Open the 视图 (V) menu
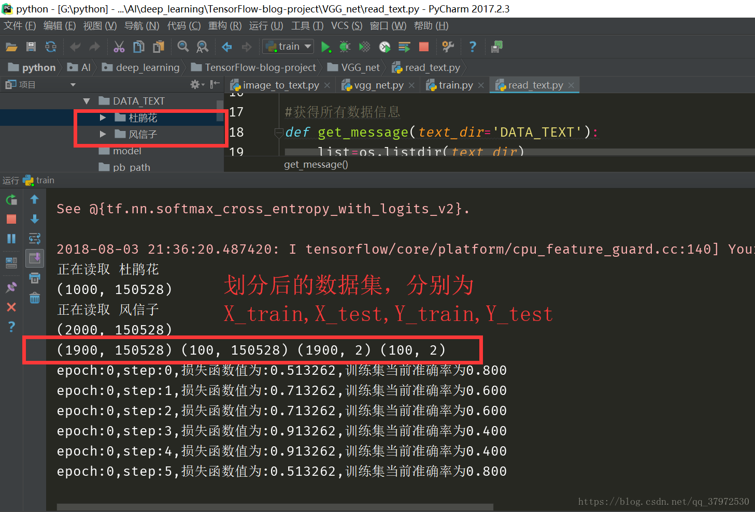This screenshot has height=512, width=755. [100, 26]
